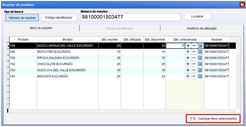Click the selected quantity field showing 0
The image size is (246, 127).
tap(175, 46)
